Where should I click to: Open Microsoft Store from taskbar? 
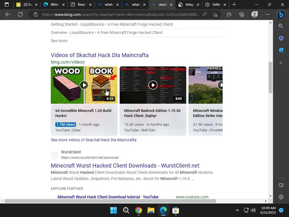(x=176, y=210)
